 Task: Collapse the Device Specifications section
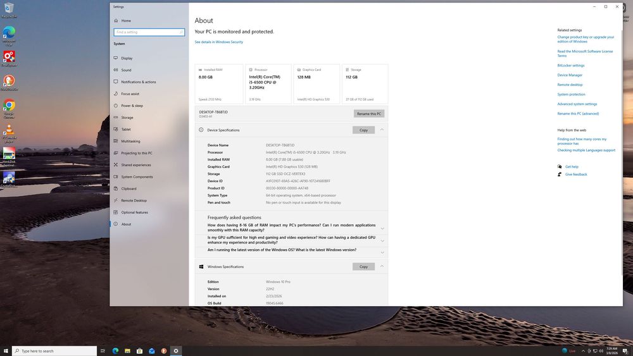(382, 130)
